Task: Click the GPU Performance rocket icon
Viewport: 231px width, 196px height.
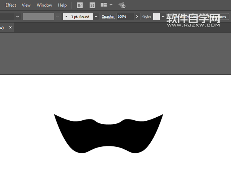Action: click(x=122, y=5)
